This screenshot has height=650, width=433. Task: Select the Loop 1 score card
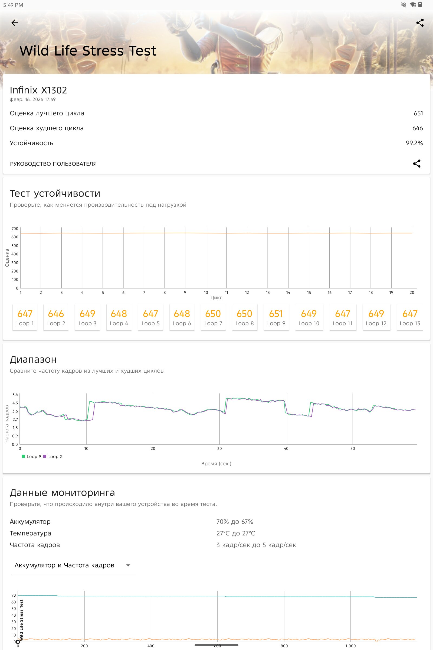pyautogui.click(x=25, y=317)
